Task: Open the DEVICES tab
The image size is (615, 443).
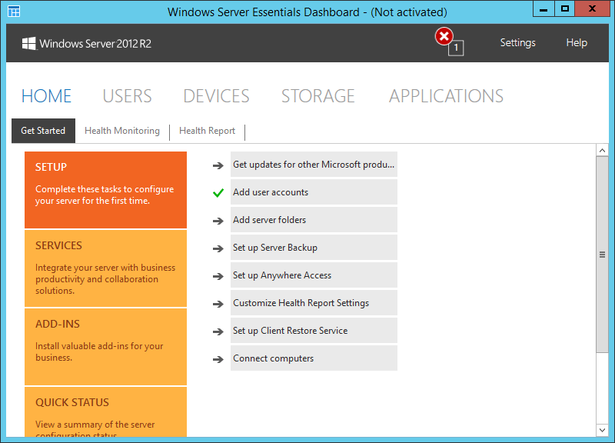Action: tap(215, 95)
